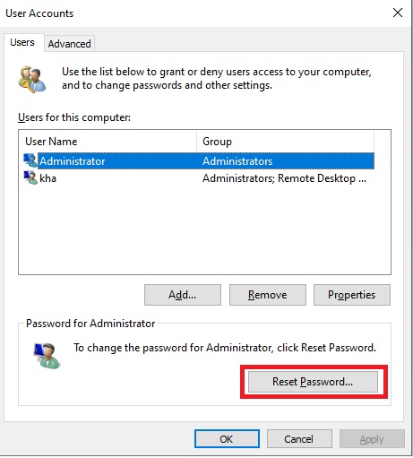Screen dimensions: 413x458
Task: Click the greyed-out Apply button
Action: pyautogui.click(x=372, y=439)
